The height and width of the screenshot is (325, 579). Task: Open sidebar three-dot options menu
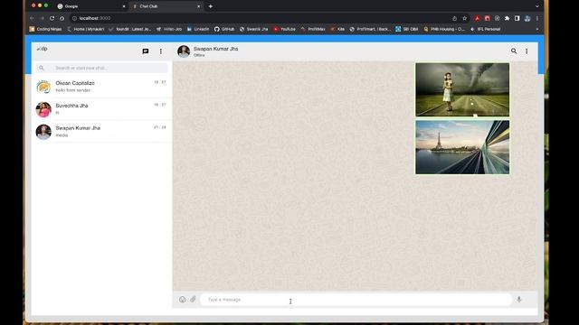pos(161,51)
